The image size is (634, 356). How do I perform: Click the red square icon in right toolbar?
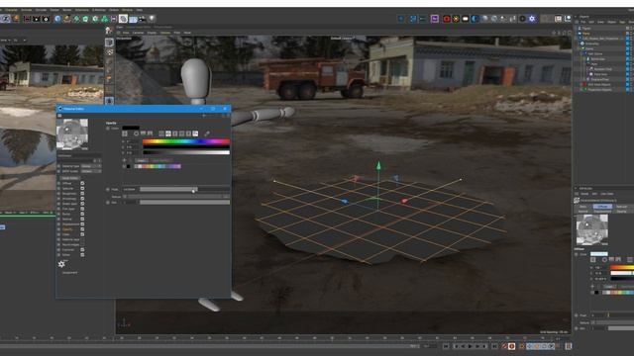(447, 19)
